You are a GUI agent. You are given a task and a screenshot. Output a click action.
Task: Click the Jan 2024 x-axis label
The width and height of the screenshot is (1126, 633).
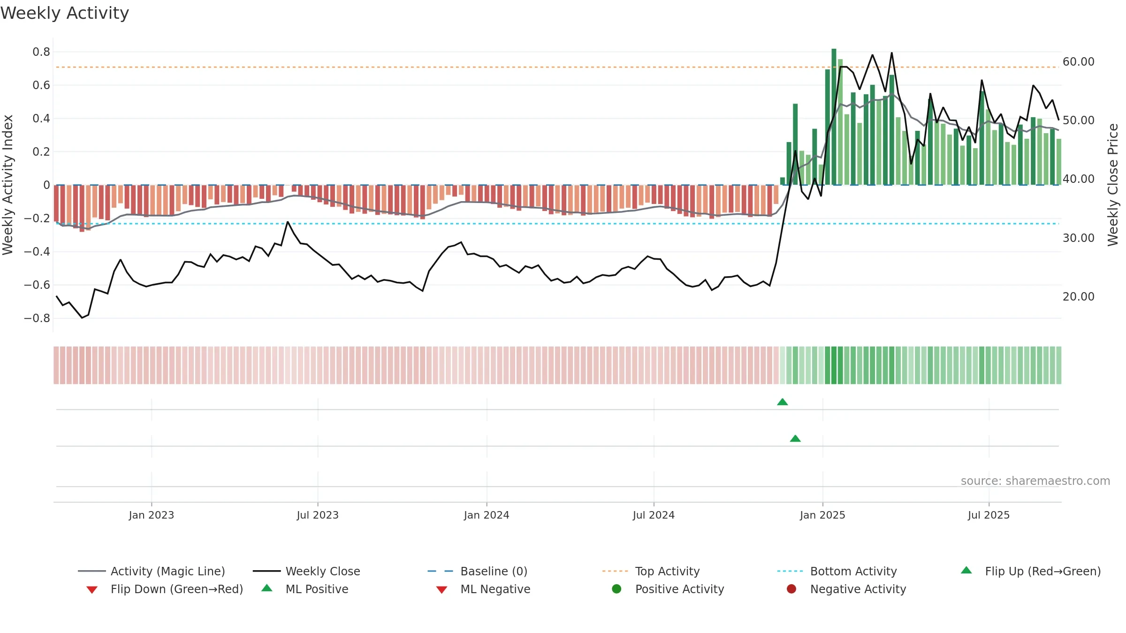tap(487, 515)
